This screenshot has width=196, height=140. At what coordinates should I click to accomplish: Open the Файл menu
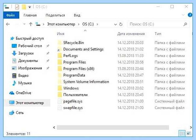(x=11, y=15)
